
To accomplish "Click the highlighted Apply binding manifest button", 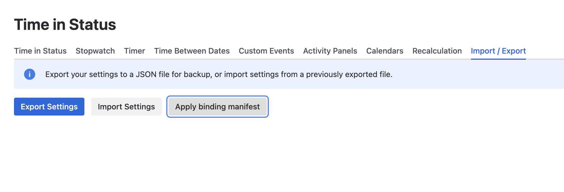I will [217, 107].
